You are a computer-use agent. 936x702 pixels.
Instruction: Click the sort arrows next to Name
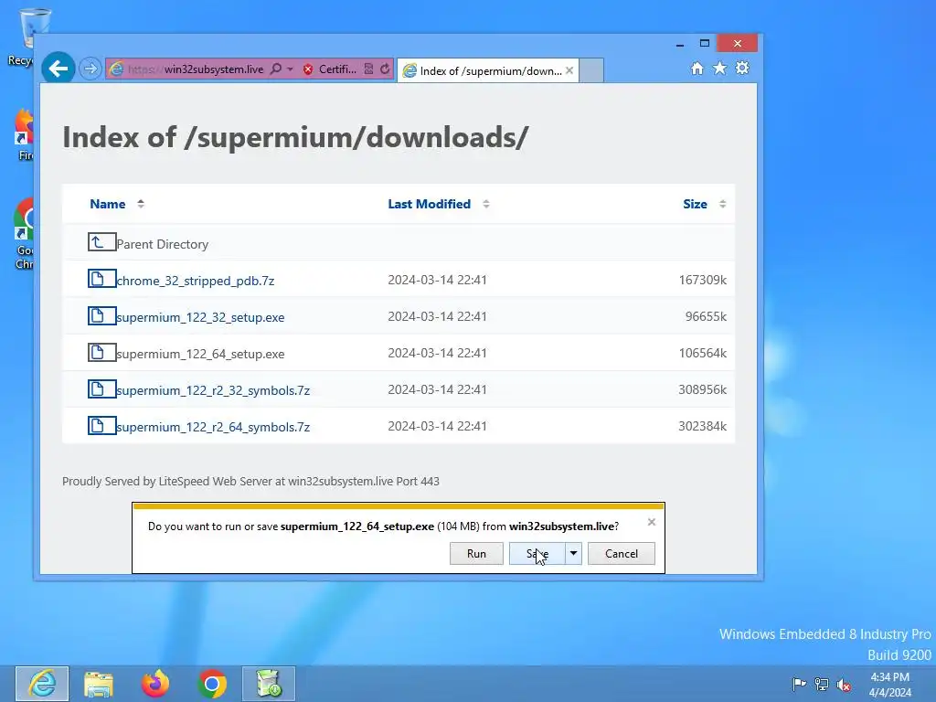pyautogui.click(x=140, y=204)
